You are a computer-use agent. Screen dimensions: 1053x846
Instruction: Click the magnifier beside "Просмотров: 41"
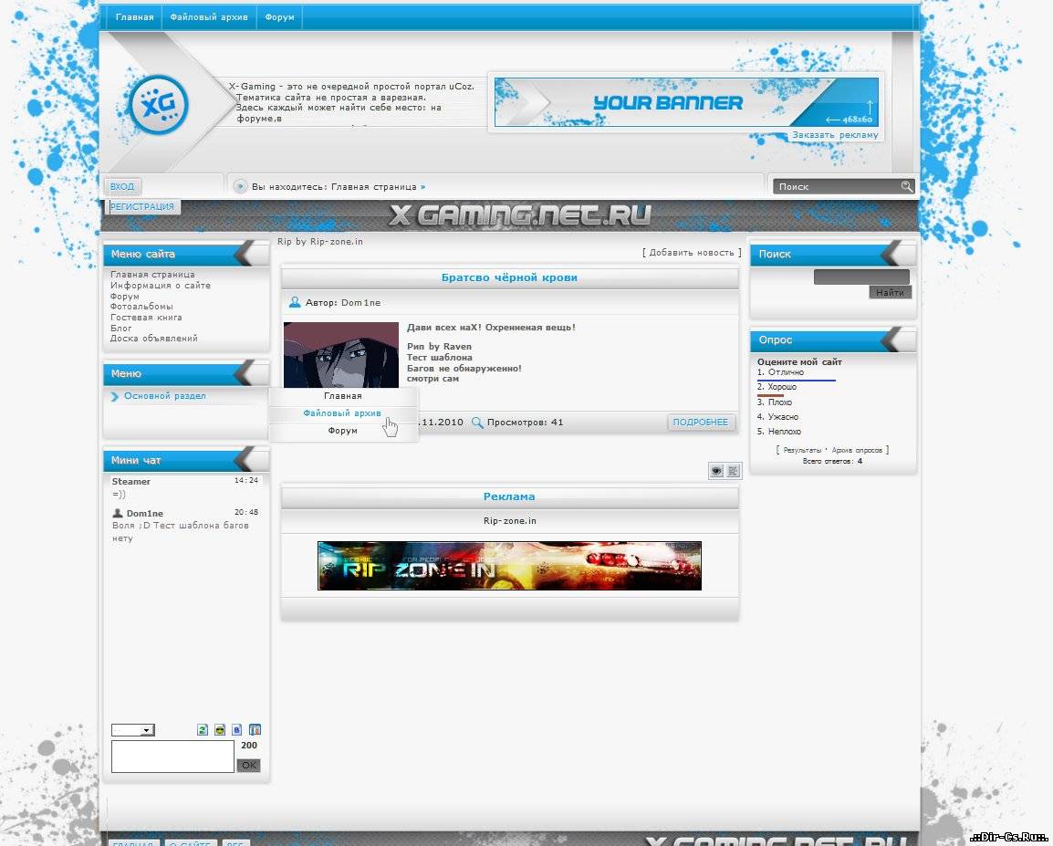pyautogui.click(x=477, y=423)
